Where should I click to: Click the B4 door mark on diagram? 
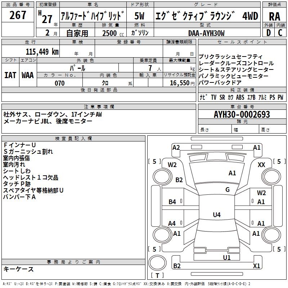172,202
